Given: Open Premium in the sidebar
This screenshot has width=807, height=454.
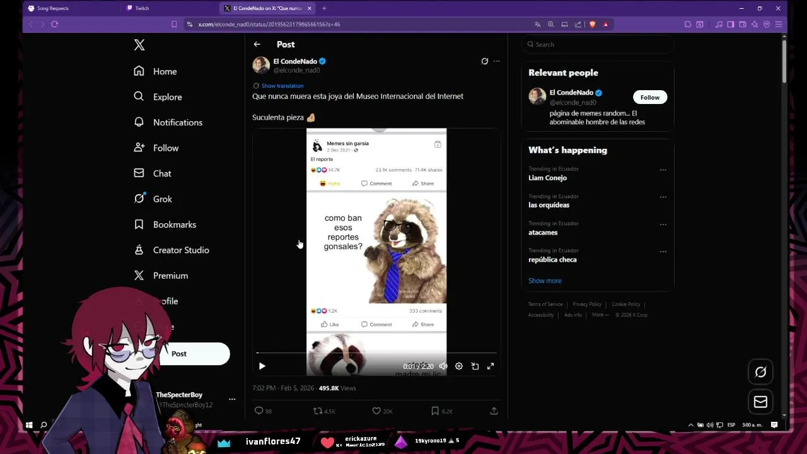Looking at the screenshot, I should point(161,276).
